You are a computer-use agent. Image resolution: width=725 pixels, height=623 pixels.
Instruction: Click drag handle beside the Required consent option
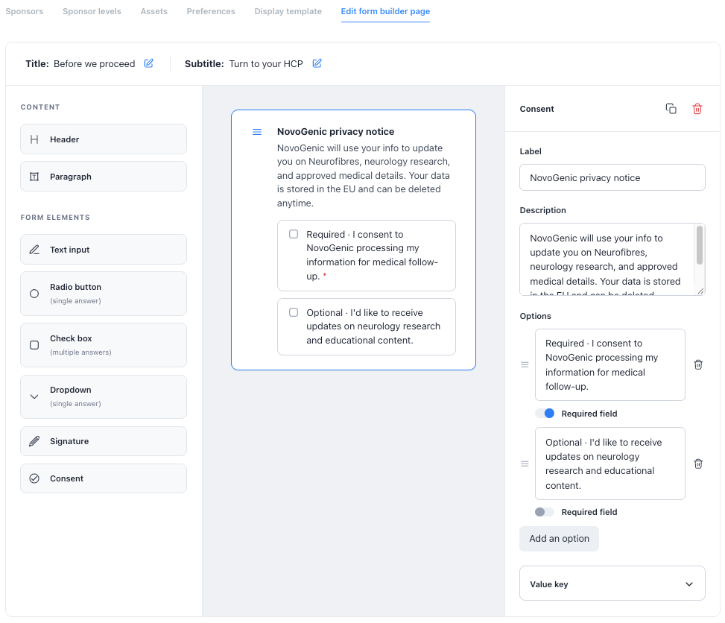(525, 365)
